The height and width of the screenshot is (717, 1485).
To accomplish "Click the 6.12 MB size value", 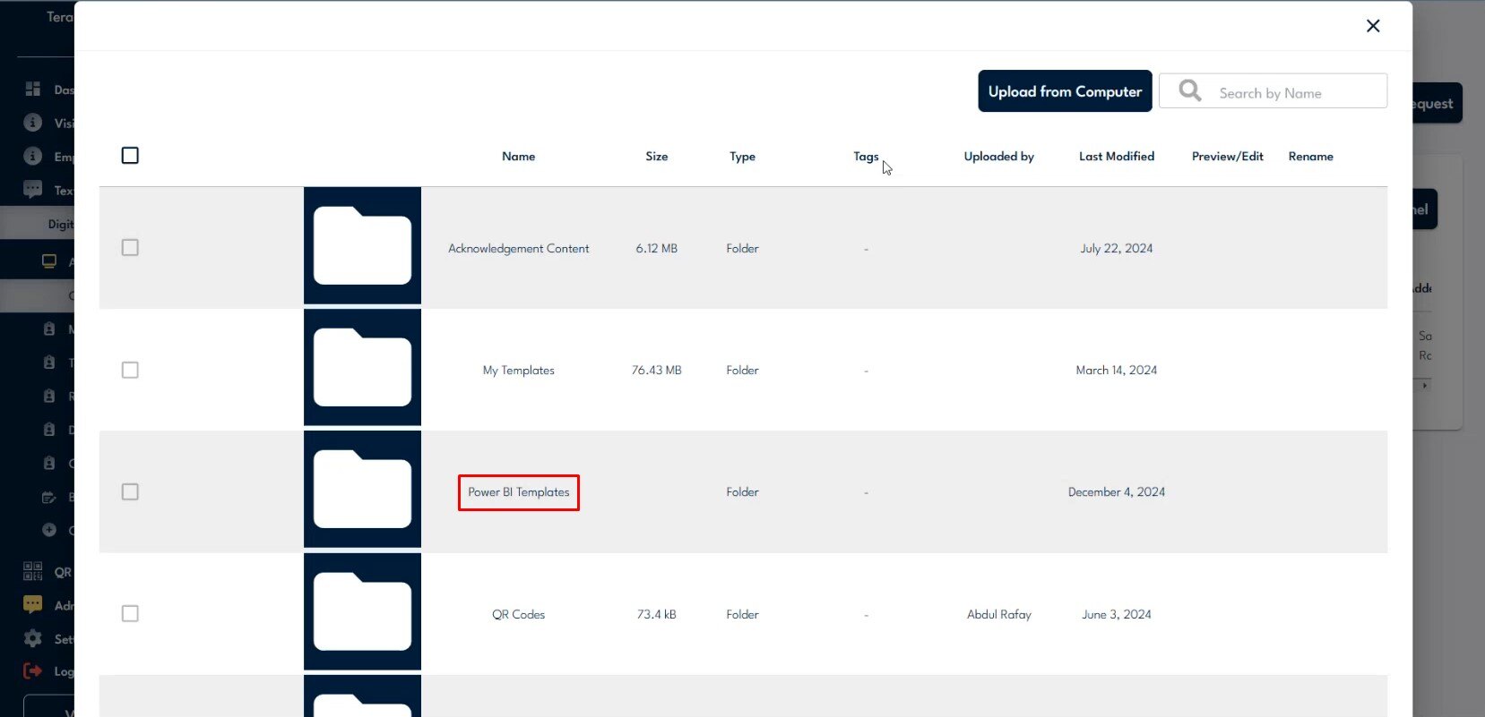I will tap(657, 249).
